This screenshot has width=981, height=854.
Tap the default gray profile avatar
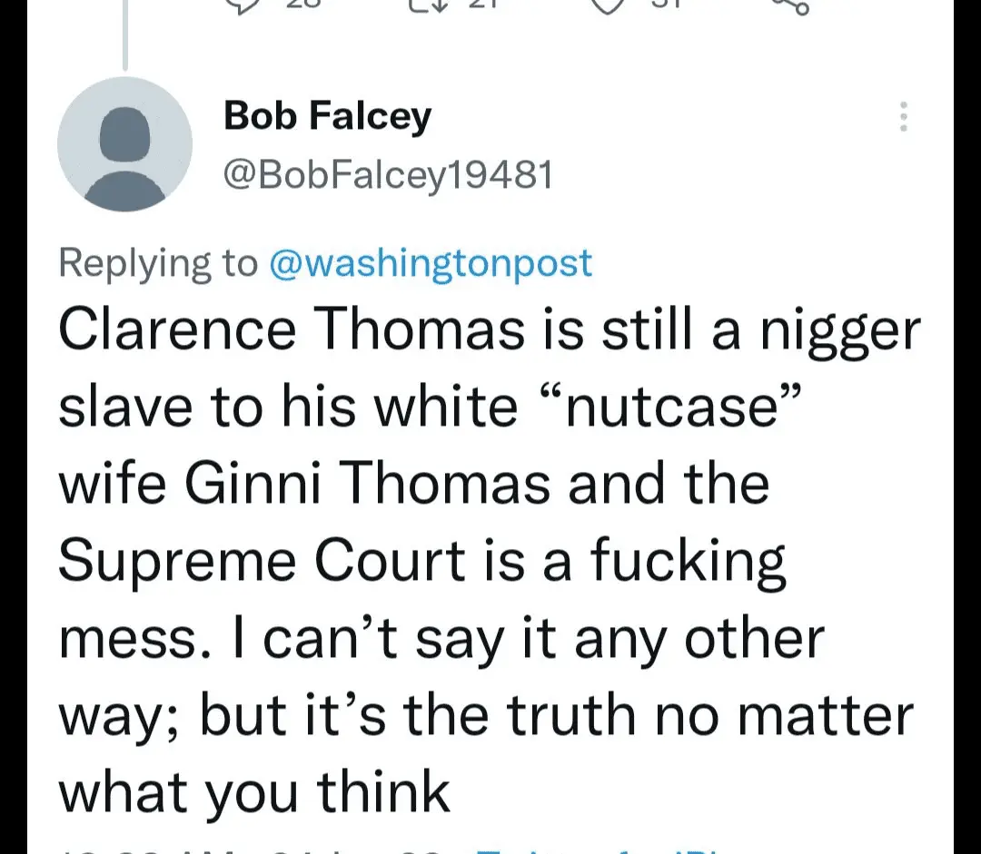tap(125, 145)
